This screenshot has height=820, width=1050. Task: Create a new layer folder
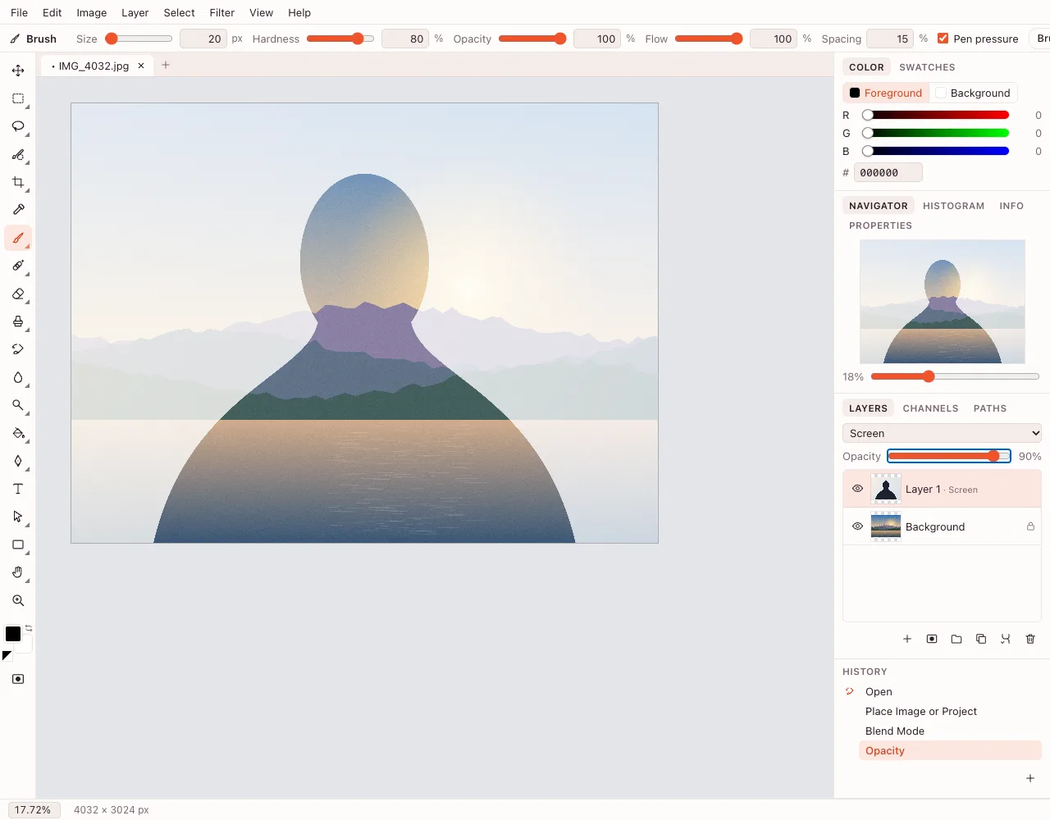pyautogui.click(x=956, y=639)
